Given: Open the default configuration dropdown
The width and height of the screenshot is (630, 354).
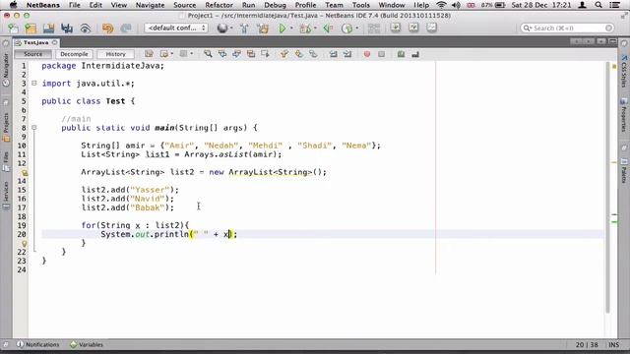Looking at the screenshot, I should (175, 29).
